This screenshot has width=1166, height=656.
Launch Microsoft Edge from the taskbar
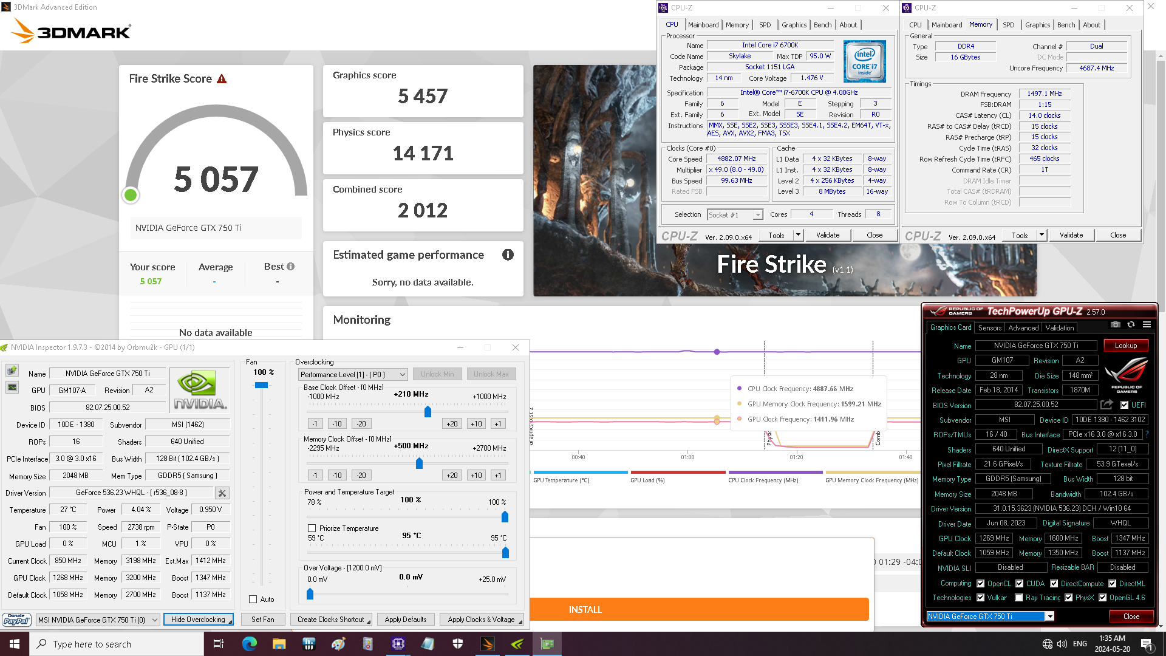point(249,644)
